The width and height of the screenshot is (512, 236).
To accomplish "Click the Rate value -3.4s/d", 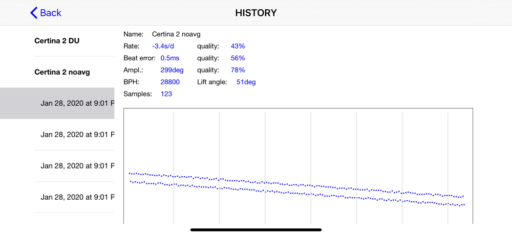I will tap(163, 46).
